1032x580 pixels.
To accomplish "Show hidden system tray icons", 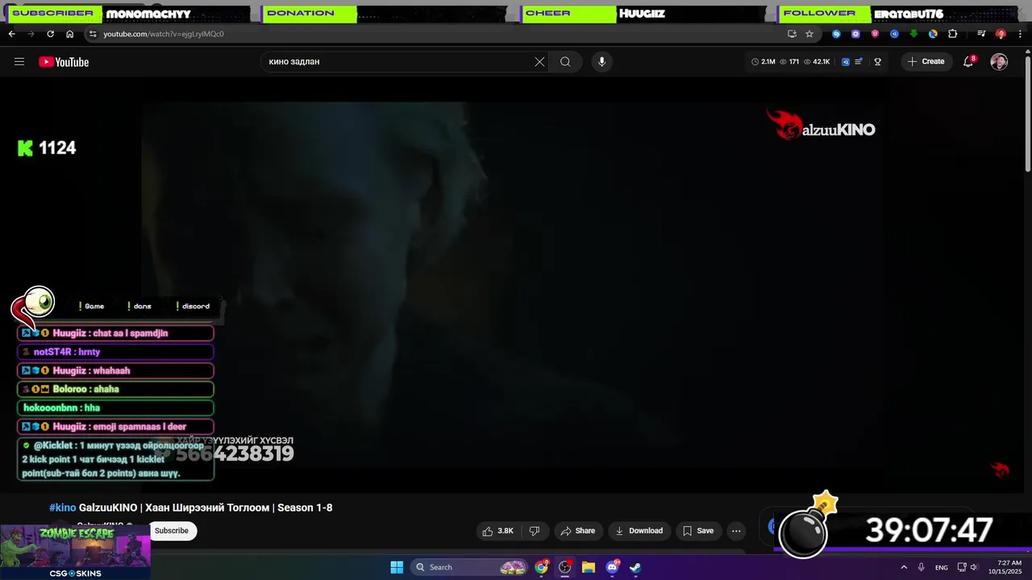I will coord(904,567).
